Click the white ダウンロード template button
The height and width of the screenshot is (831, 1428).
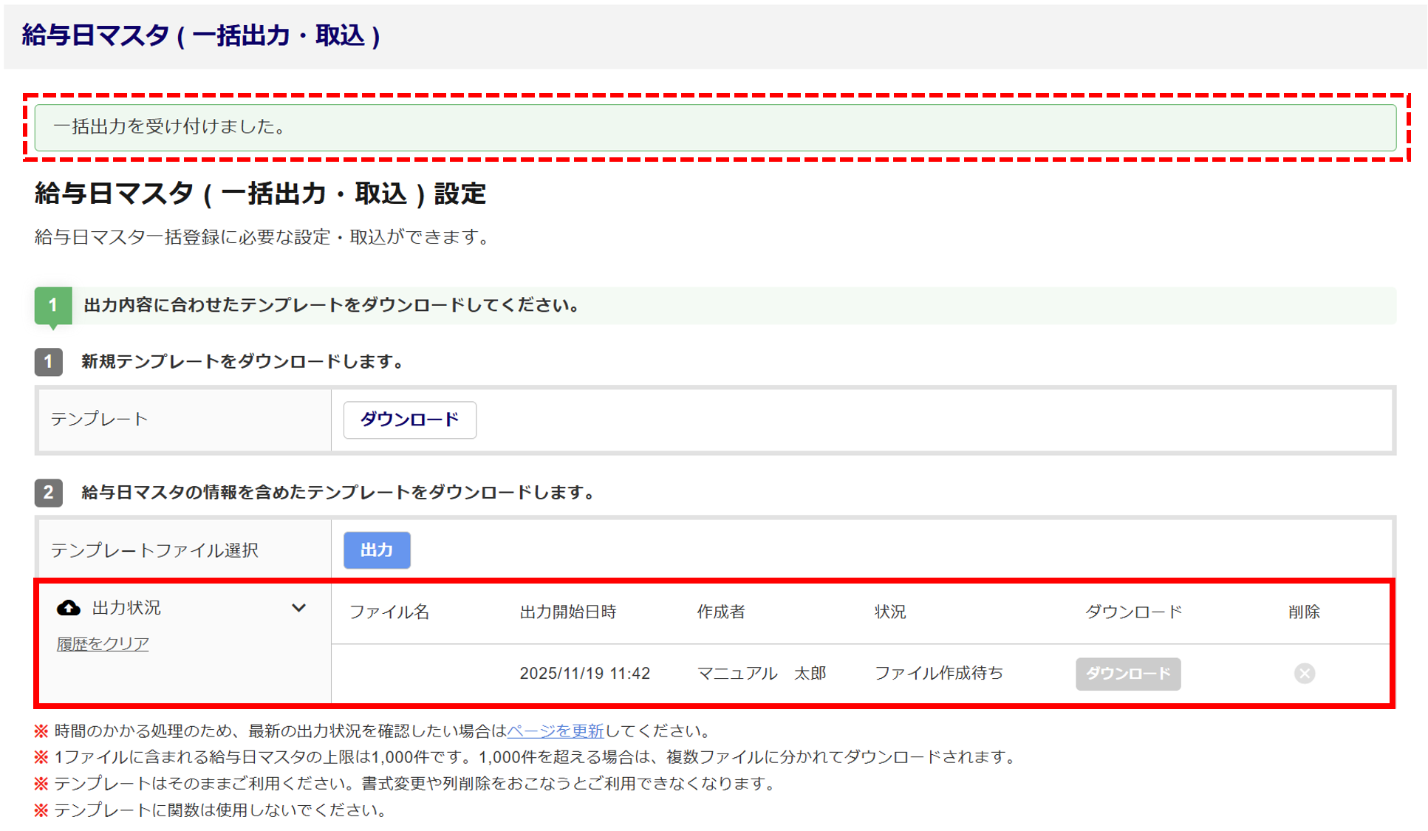(x=409, y=420)
